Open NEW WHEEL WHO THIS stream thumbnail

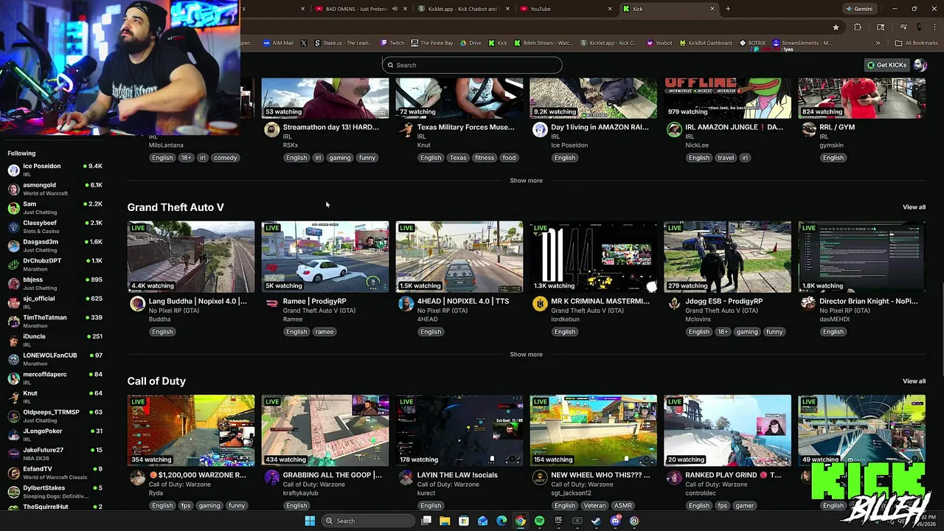tap(594, 431)
